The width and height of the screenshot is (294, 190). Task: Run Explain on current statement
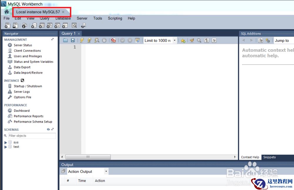(97, 40)
